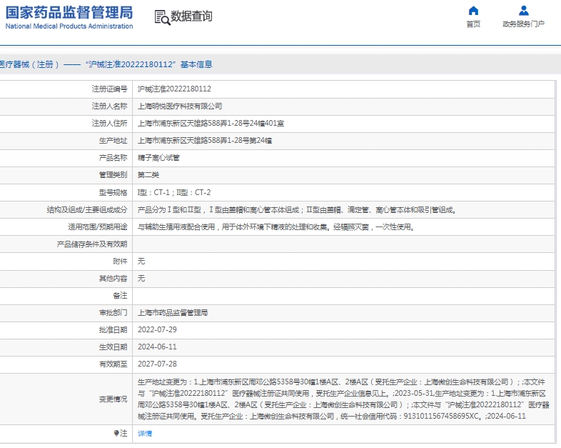561x448 pixels.
Task: Click the approval department 上海市药品监督管理局
Action: tap(173, 313)
